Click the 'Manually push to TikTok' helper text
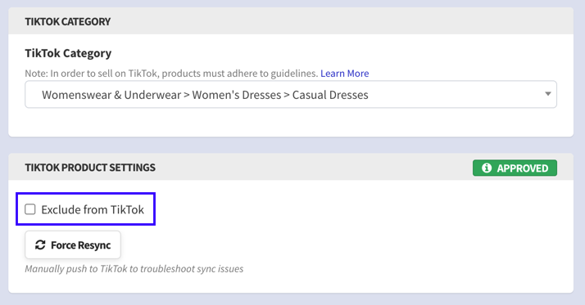 [x=134, y=269]
